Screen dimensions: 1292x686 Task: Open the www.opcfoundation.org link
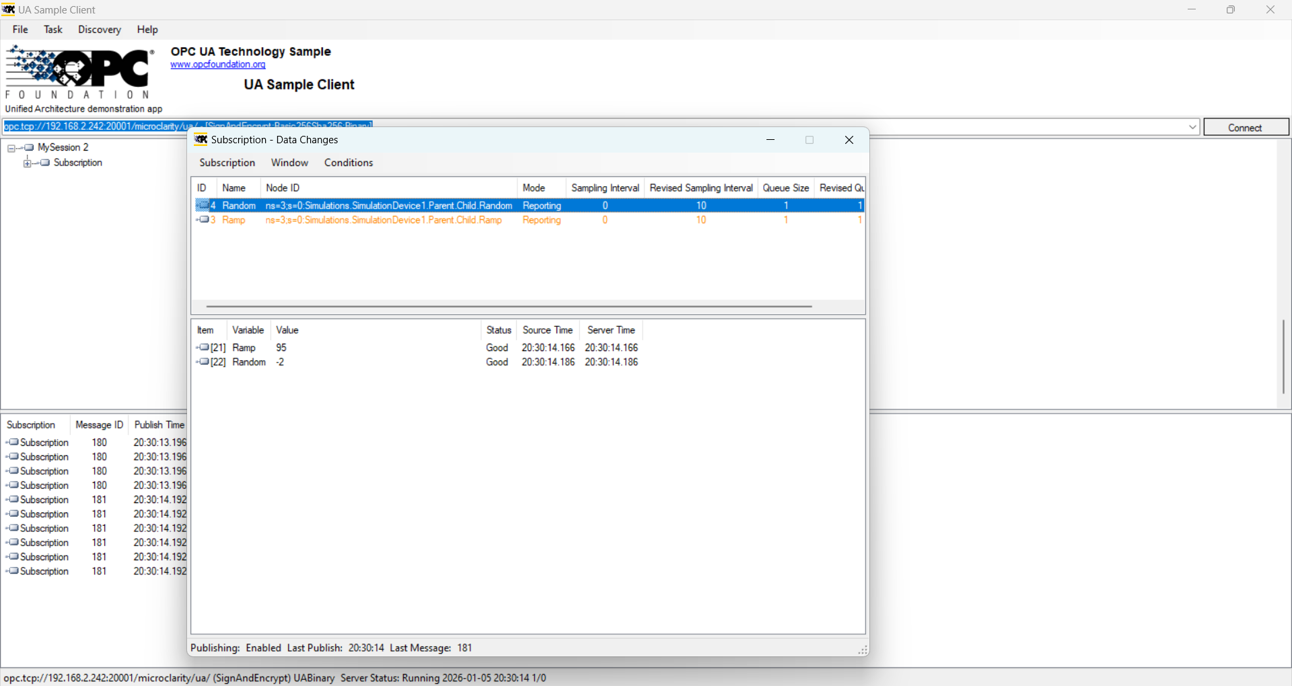click(x=217, y=65)
